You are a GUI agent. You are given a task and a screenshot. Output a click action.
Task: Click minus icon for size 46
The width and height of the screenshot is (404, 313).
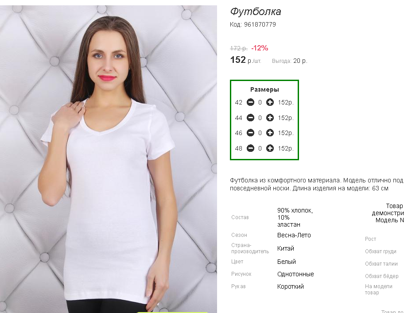[250, 133]
